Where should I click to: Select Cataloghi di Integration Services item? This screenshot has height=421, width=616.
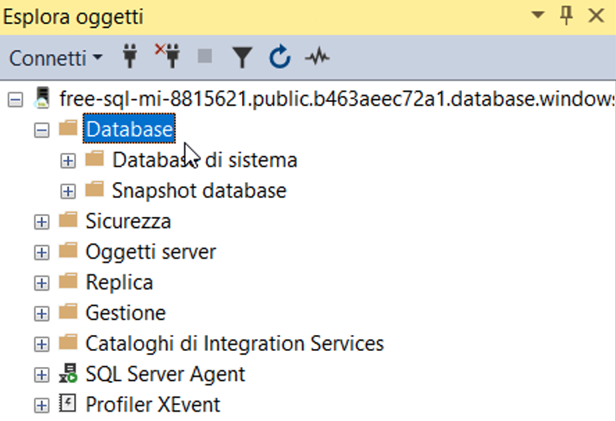pyautogui.click(x=234, y=344)
